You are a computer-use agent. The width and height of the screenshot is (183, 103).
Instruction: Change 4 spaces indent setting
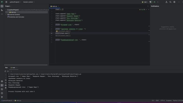coord(169,100)
